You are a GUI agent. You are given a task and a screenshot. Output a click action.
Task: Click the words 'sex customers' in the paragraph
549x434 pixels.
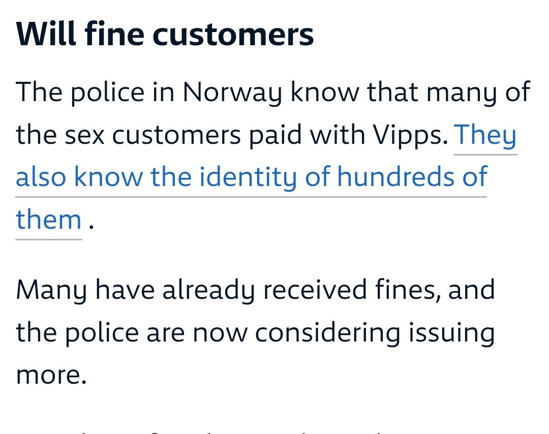point(152,136)
